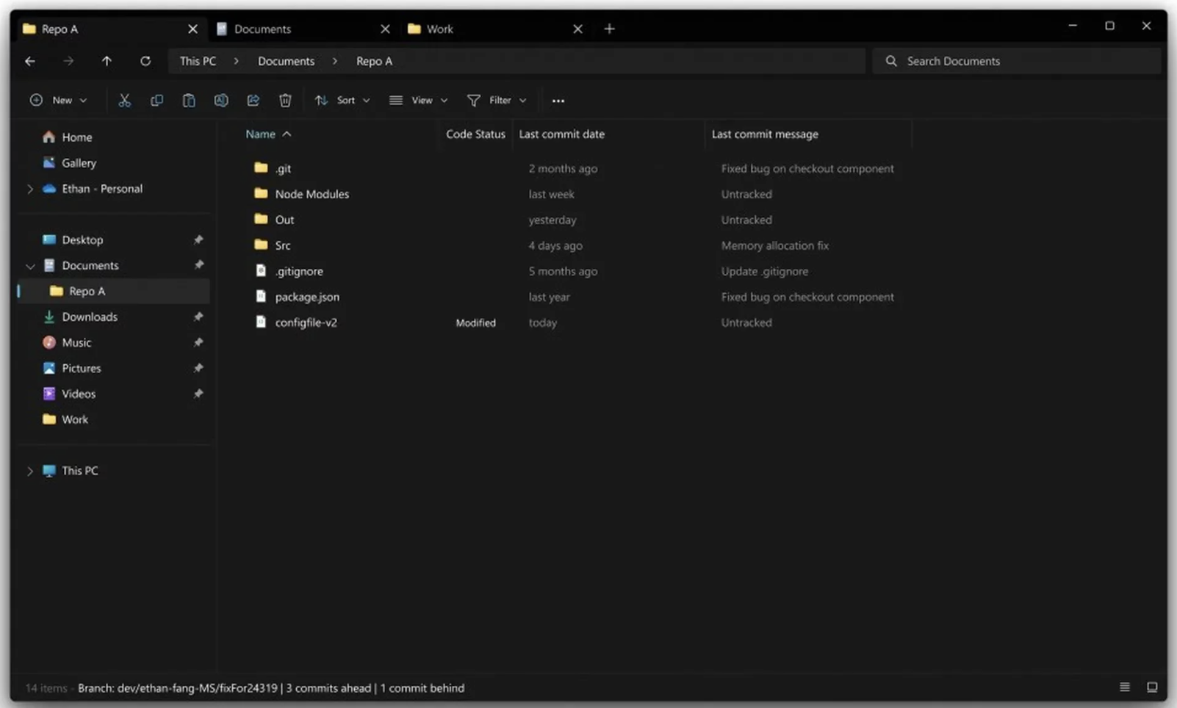Close the Work tab
Image resolution: width=1177 pixels, height=708 pixels.
coord(577,29)
